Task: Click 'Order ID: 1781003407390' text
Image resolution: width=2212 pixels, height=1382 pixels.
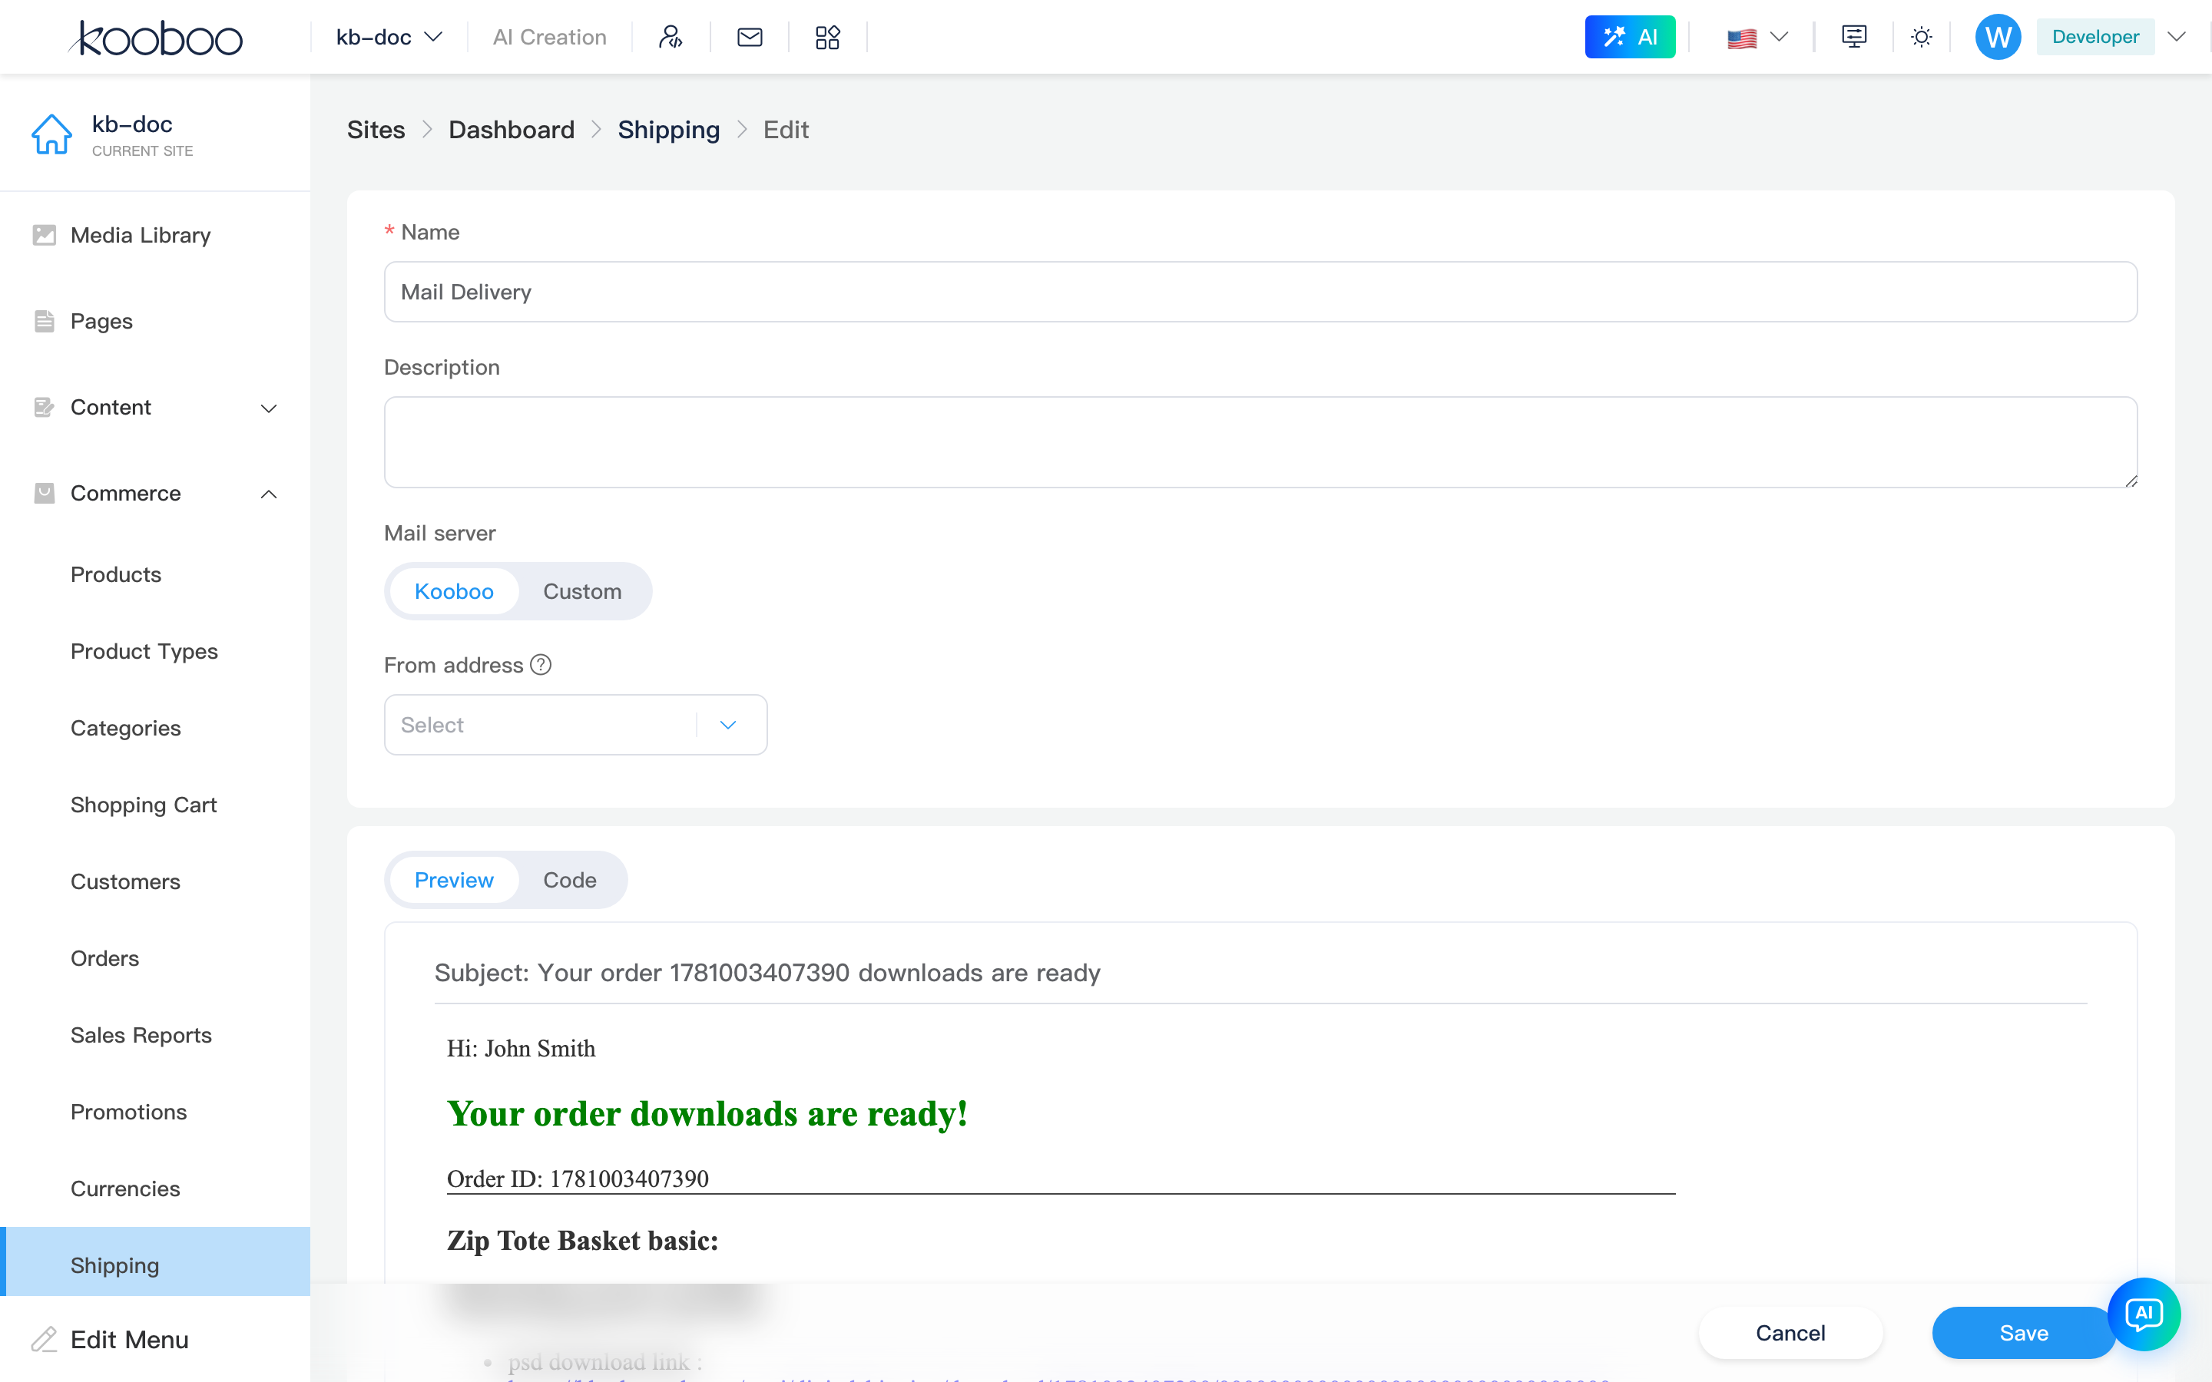Action: [x=578, y=1179]
